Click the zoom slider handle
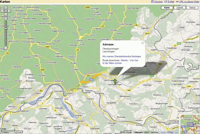The height and width of the screenshot is (134, 200). [x=6, y=28]
